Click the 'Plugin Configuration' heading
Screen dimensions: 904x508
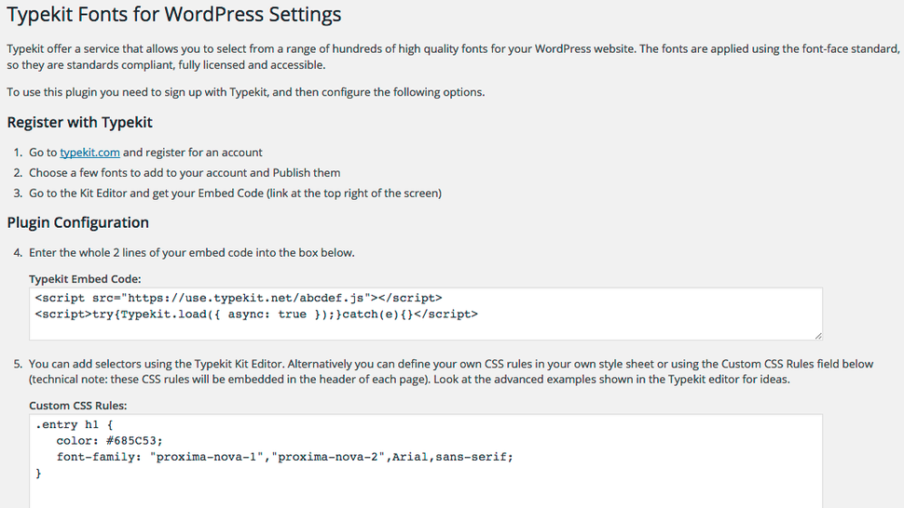78,222
